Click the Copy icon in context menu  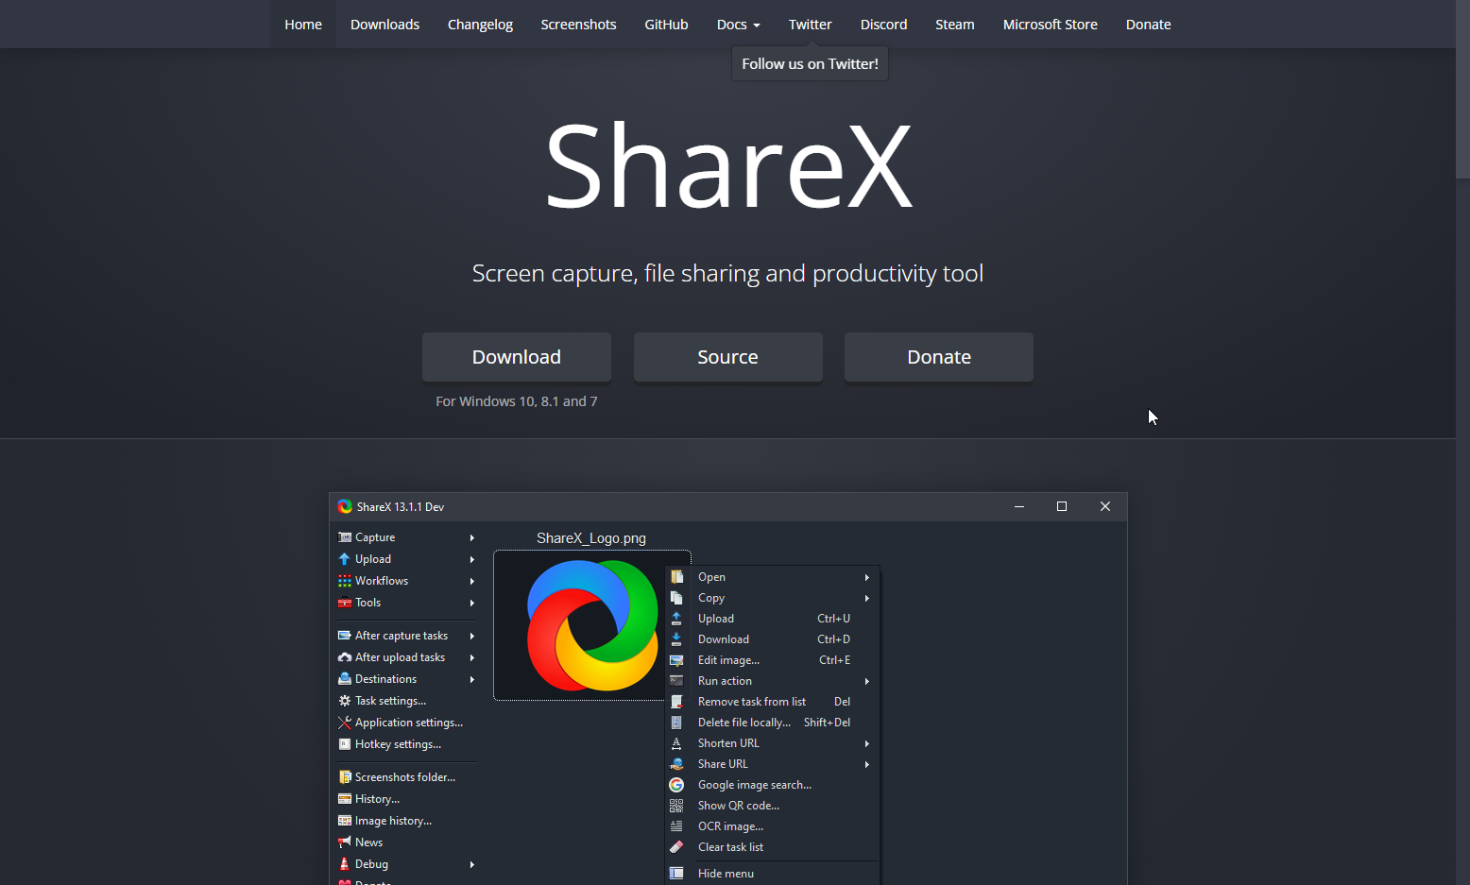pyautogui.click(x=676, y=598)
